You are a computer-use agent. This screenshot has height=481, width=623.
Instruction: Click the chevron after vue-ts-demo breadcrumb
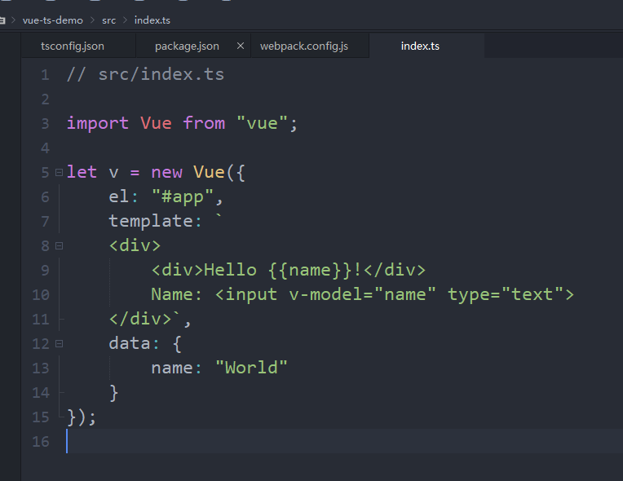coord(92,20)
